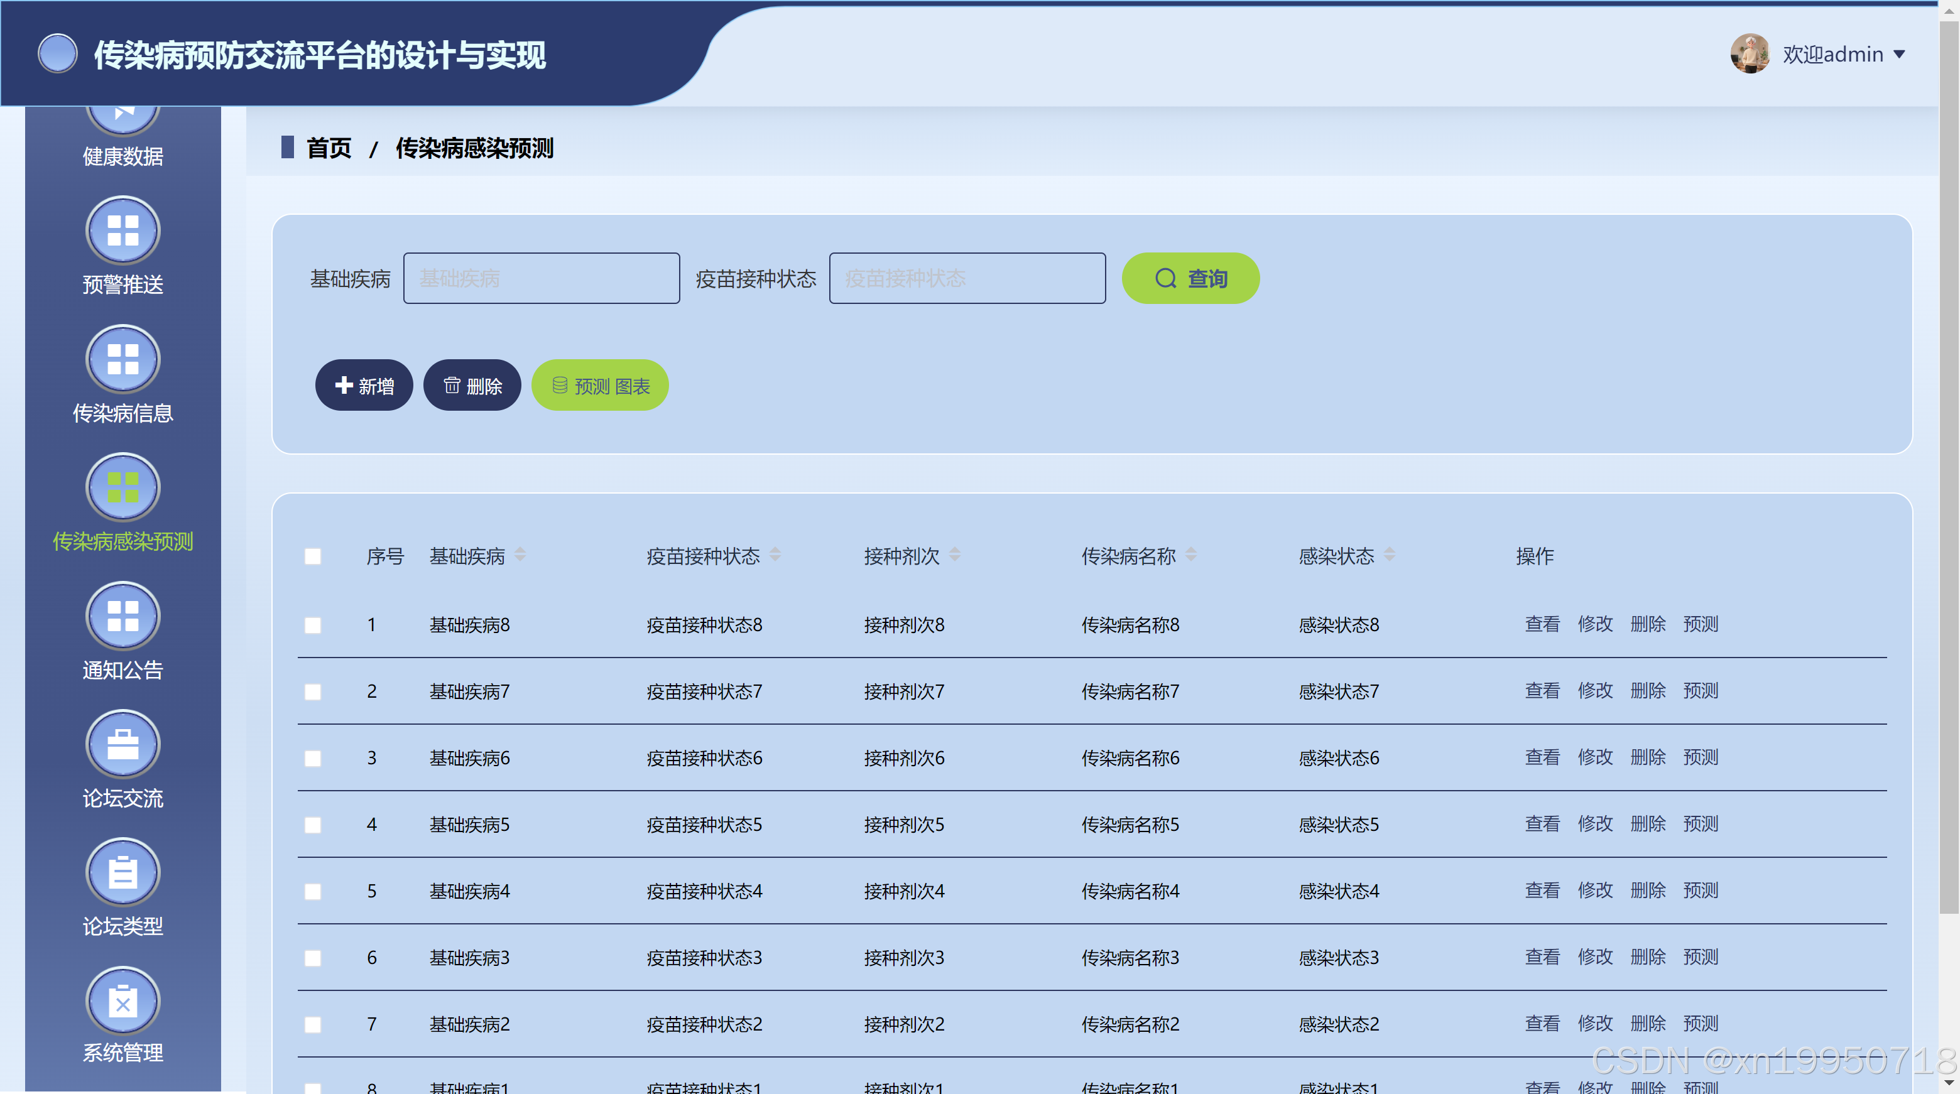Open the 传染病信息 menu label
Image resolution: width=1960 pixels, height=1094 pixels.
[x=122, y=413]
